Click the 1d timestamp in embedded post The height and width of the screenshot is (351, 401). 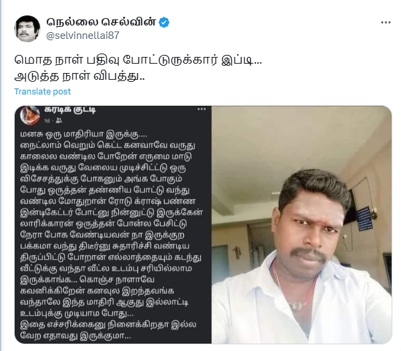point(47,121)
